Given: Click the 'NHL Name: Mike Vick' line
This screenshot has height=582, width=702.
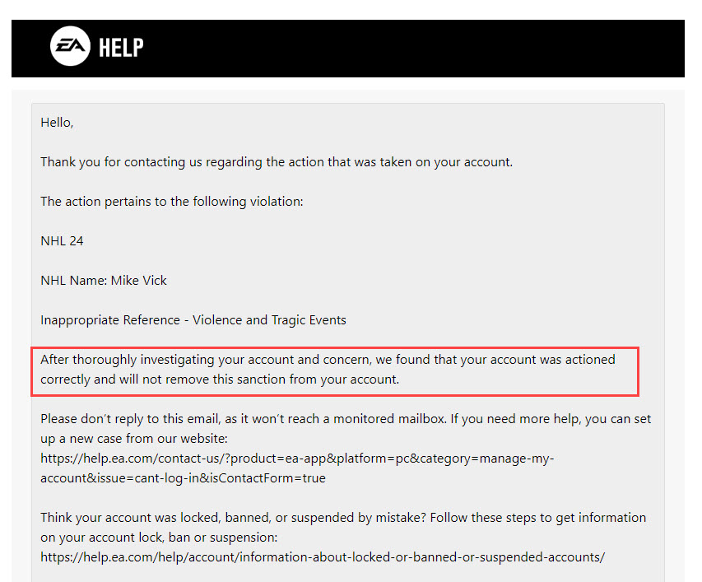Looking at the screenshot, I should [104, 280].
